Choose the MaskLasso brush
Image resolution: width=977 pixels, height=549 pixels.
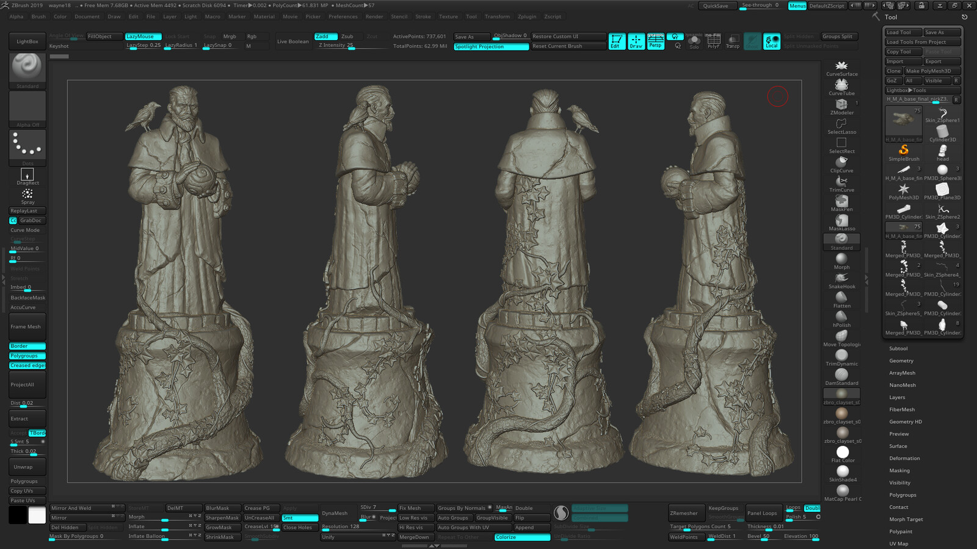[x=841, y=223]
